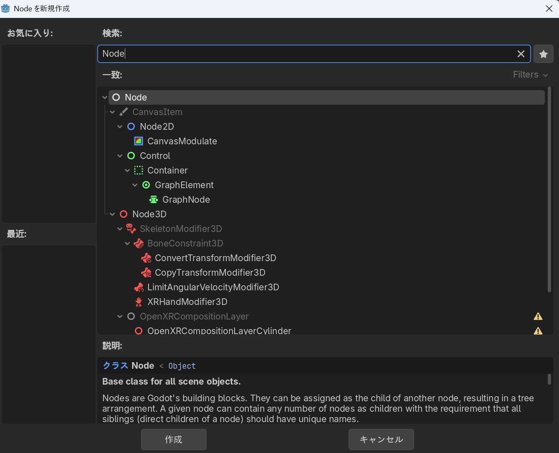Click the Container dashed square icon
This screenshot has width=559, height=453.
(x=139, y=170)
